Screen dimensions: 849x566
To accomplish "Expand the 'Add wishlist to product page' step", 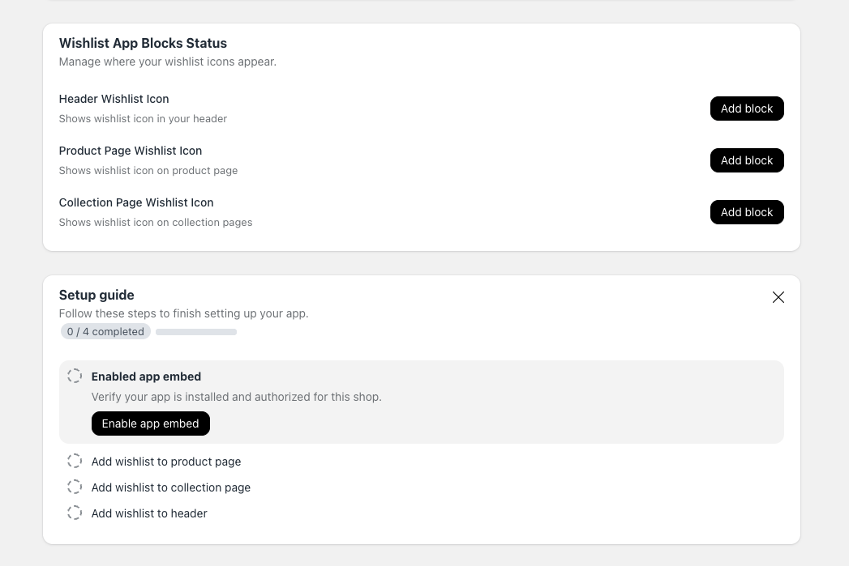I will coord(166,462).
